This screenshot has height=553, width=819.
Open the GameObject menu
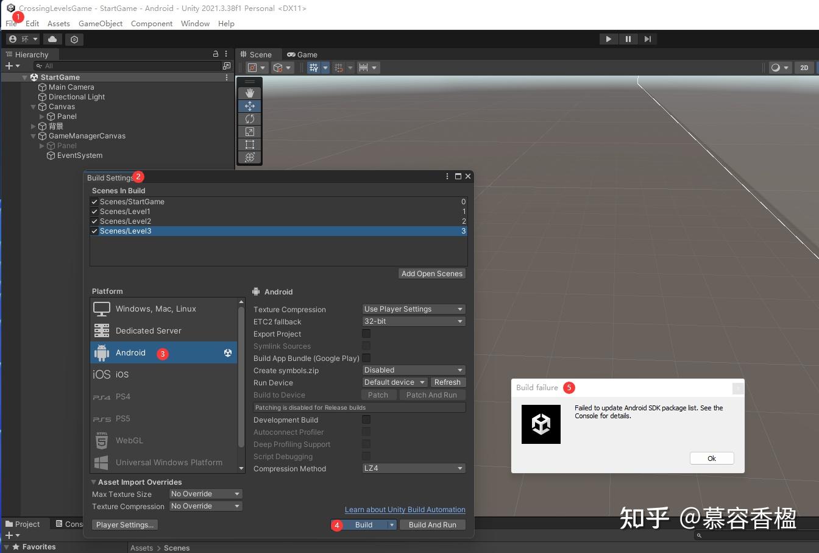100,24
